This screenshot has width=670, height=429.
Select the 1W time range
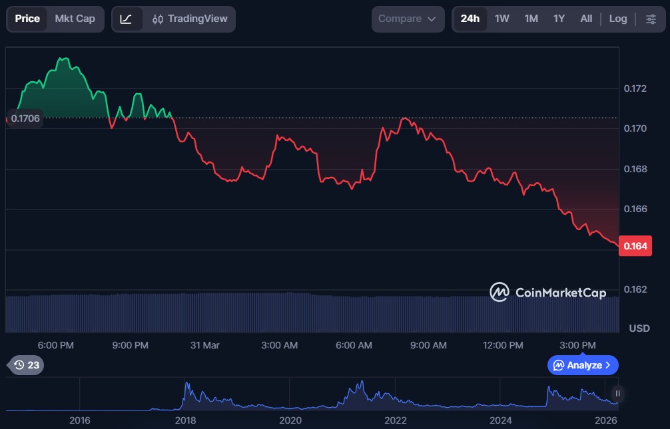[x=502, y=19]
